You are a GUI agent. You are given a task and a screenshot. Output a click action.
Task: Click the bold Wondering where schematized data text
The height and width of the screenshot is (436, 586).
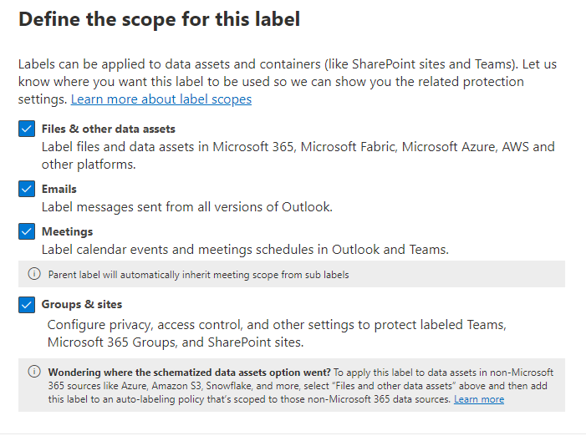click(190, 373)
